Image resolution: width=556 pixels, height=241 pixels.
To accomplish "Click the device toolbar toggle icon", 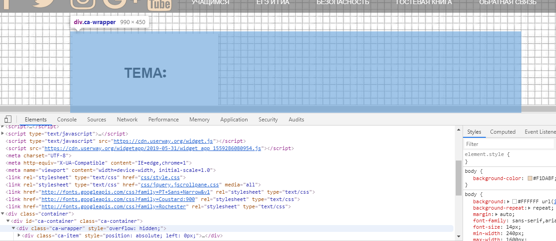I will (8, 120).
